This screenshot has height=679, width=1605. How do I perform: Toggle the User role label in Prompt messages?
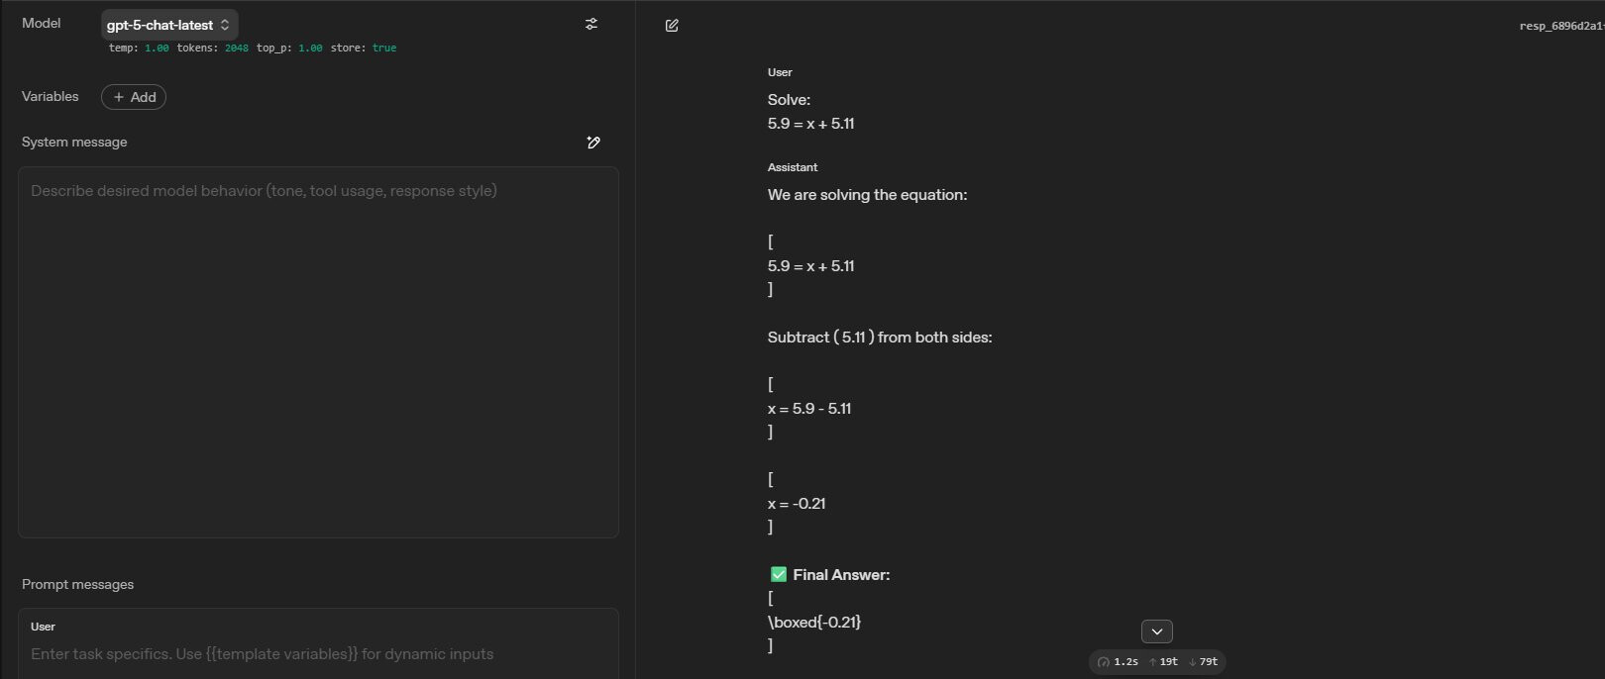tap(44, 627)
